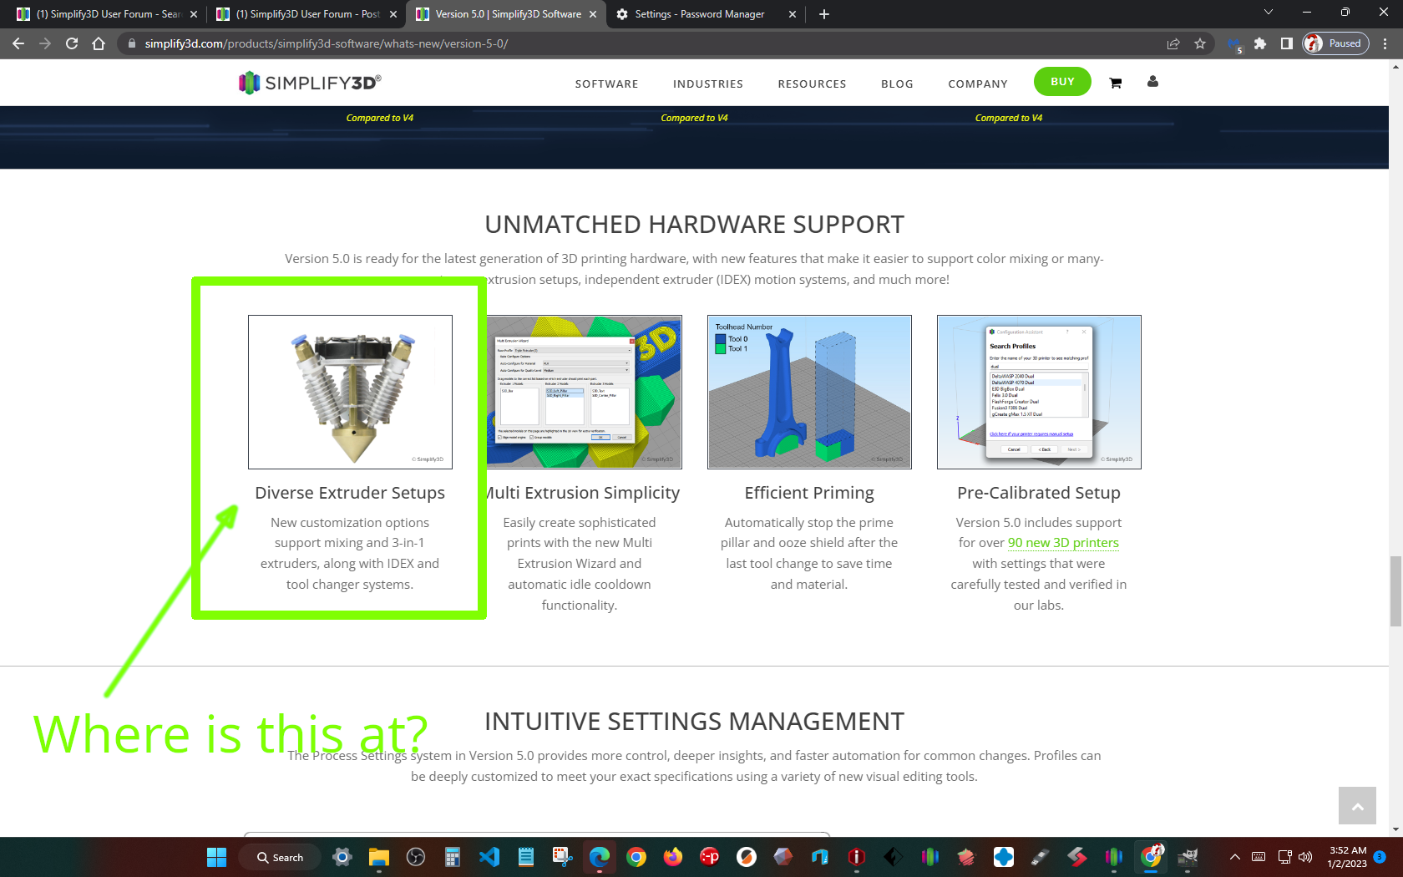Open the Calculator from the taskbar

tap(453, 857)
